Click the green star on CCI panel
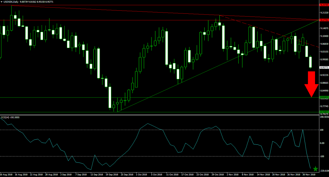 [316, 169]
